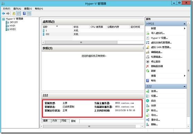Select server HY01 in tree
The width and height of the screenshot is (193, 134).
pyautogui.click(x=11, y=26)
